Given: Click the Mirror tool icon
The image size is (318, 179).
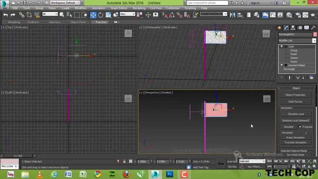Looking at the screenshot, I should click(x=233, y=15).
